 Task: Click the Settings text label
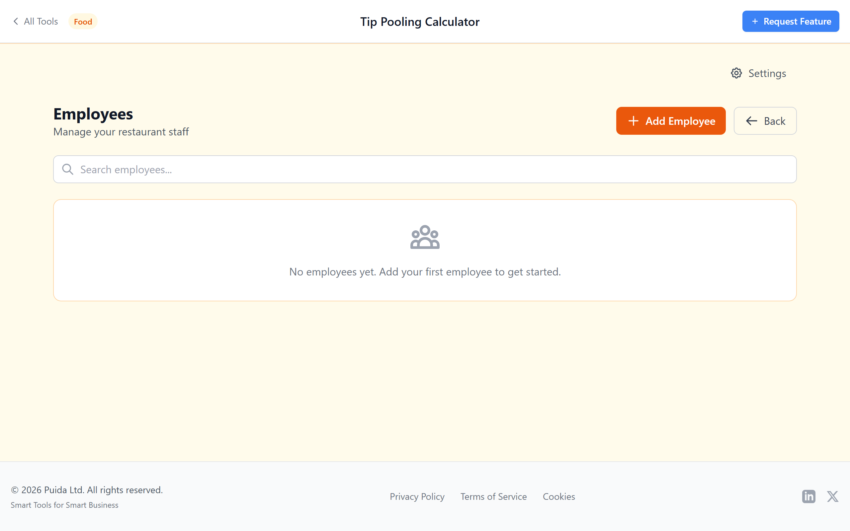pyautogui.click(x=767, y=73)
